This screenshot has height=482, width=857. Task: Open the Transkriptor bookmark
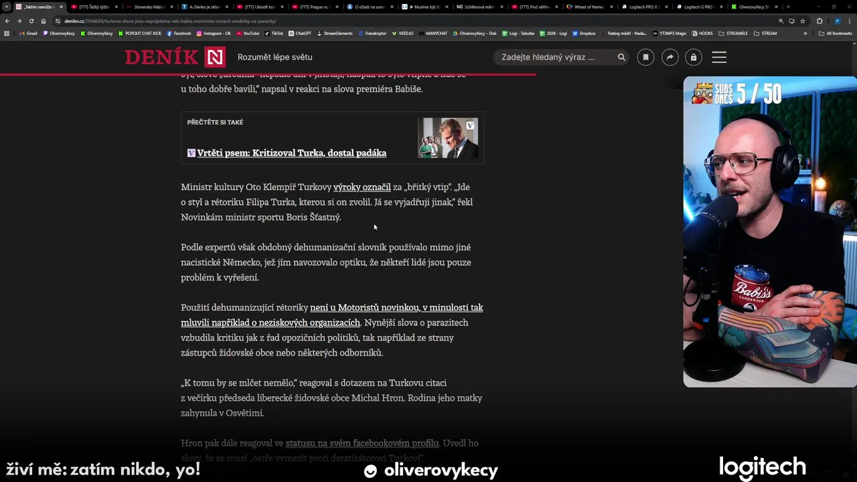(x=372, y=33)
